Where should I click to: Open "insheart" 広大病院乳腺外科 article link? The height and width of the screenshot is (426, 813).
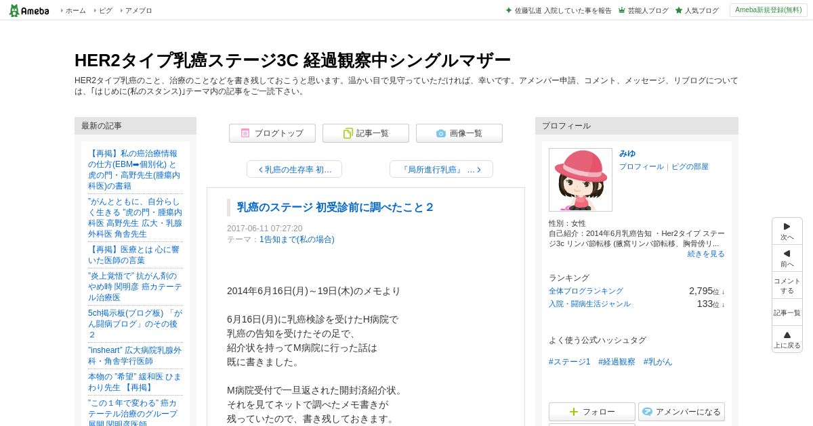coord(135,356)
